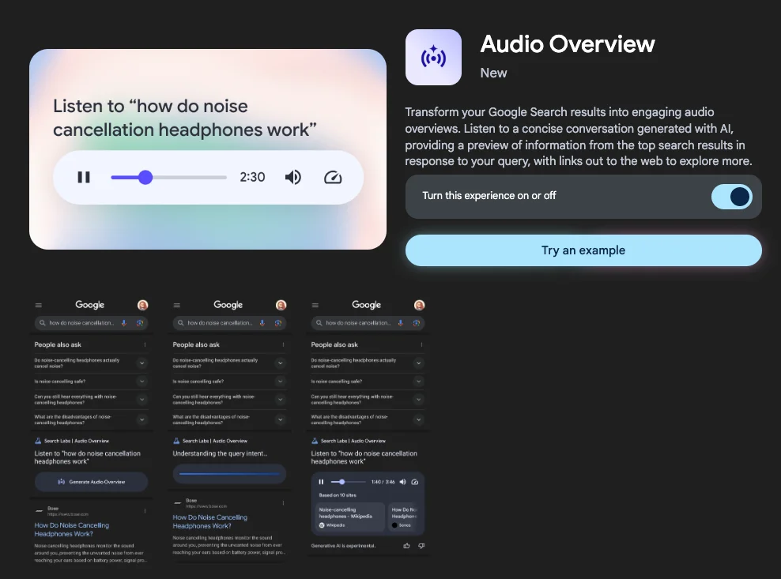This screenshot has height=579, width=781.
Task: Click microphone icon in the right phone screenshot
Action: (x=401, y=323)
